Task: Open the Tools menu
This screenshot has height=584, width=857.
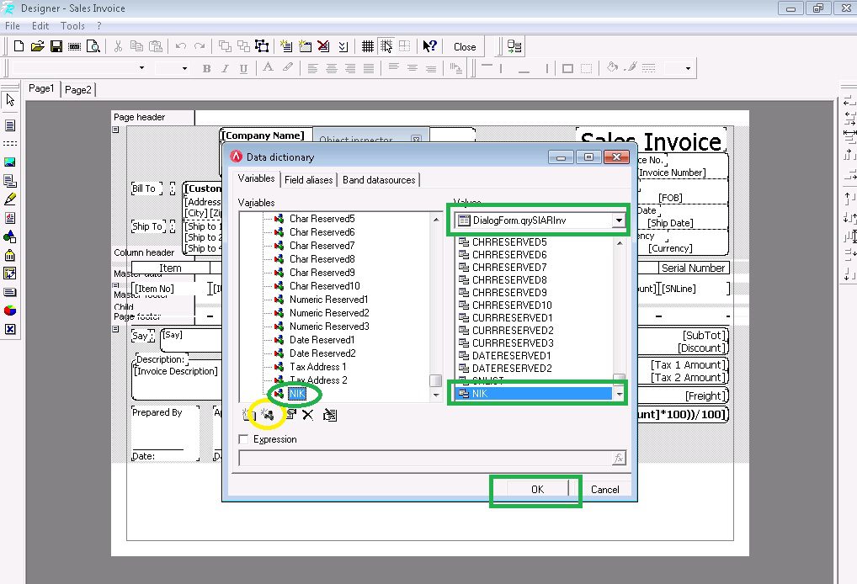Action: click(72, 25)
